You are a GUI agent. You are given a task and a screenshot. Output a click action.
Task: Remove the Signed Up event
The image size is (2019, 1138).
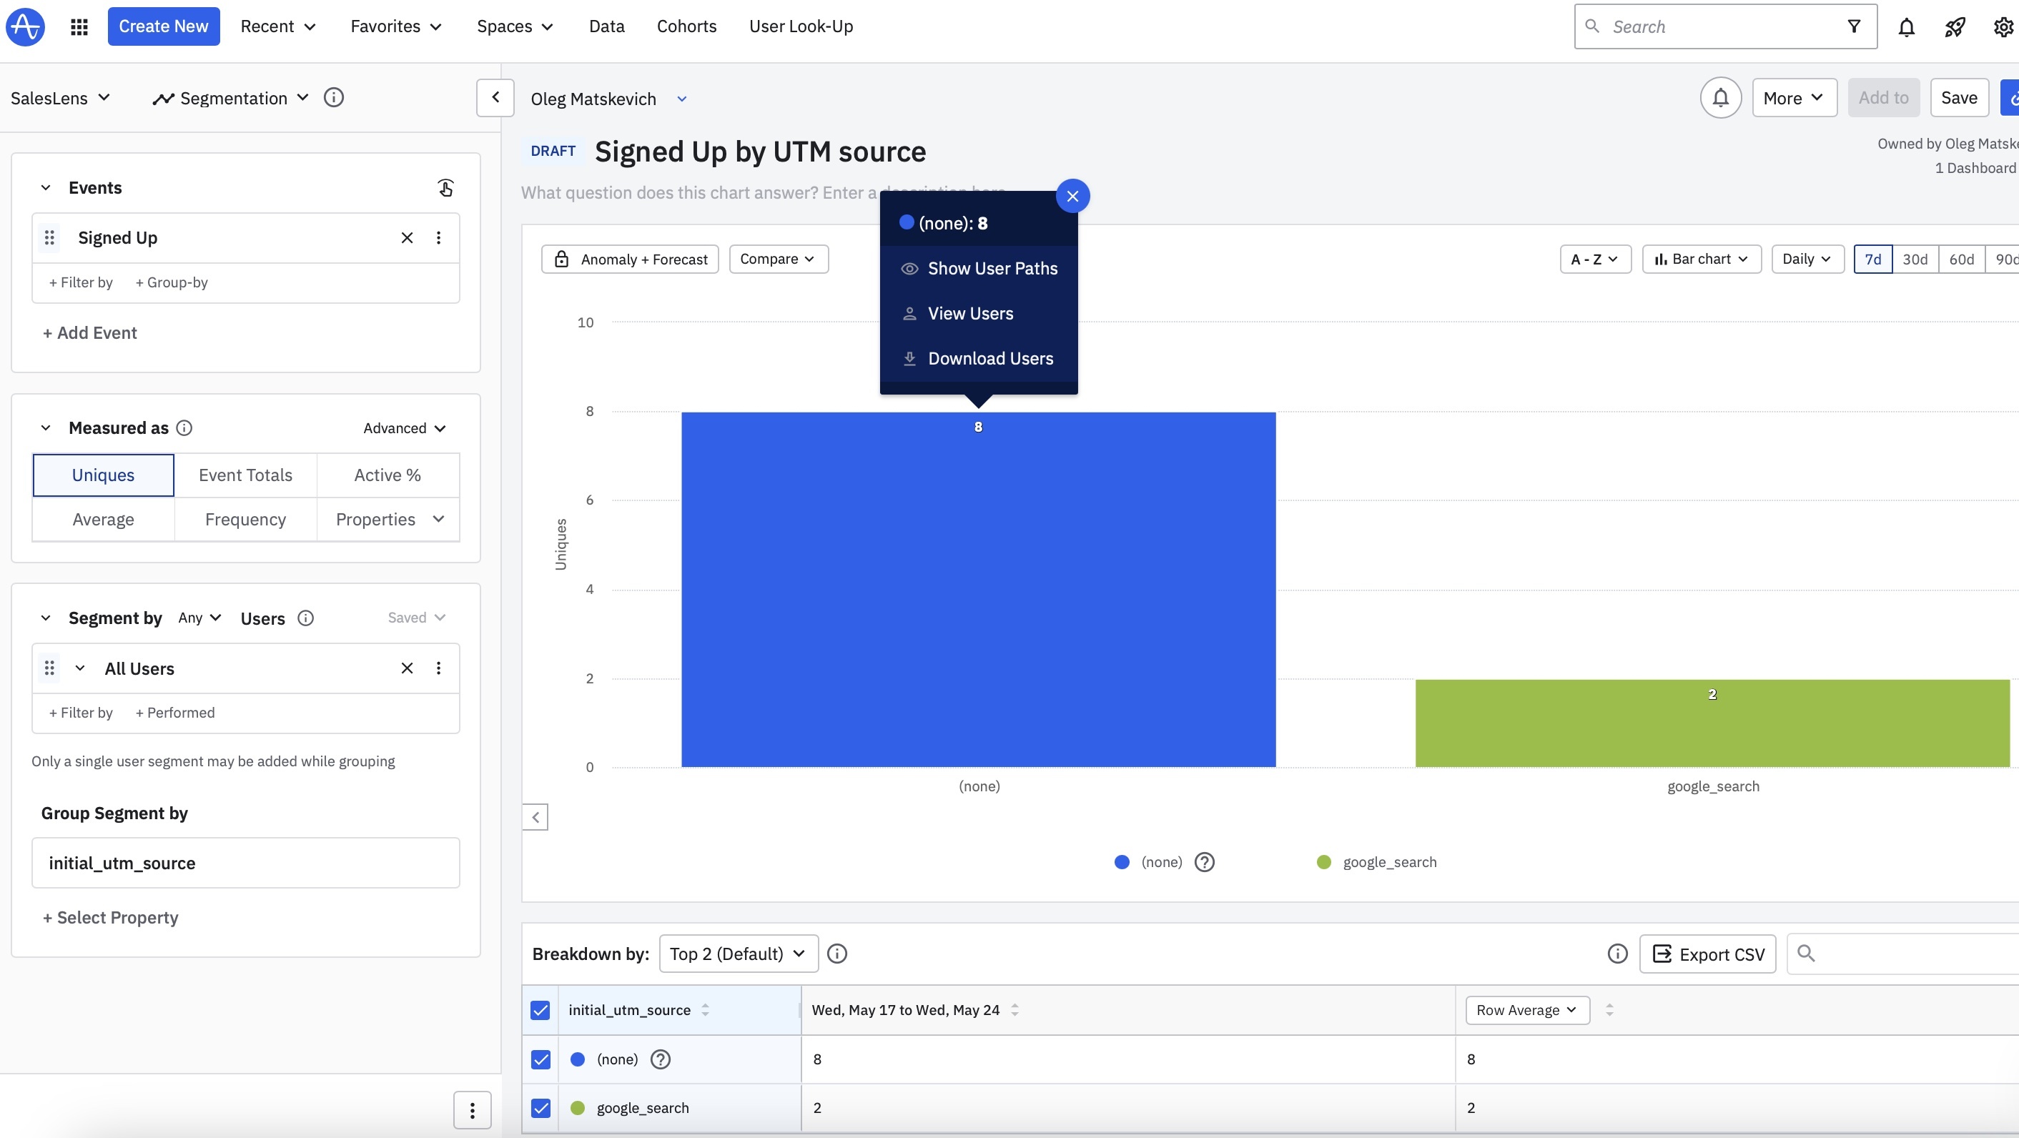click(x=407, y=237)
